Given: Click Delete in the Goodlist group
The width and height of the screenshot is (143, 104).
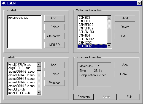Looking at the screenshot, I should pyautogui.click(x=55, y=27).
